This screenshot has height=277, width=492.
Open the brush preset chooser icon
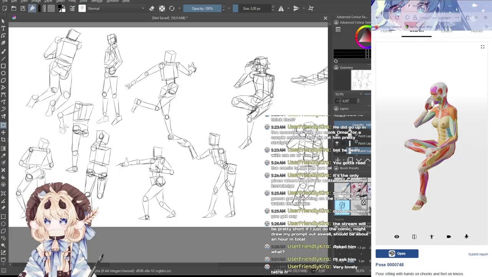82,8
